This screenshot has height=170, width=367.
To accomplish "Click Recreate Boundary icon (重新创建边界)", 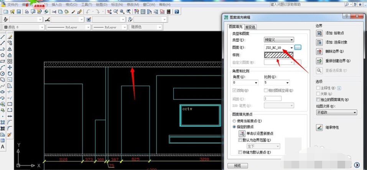I will pyautogui.click(x=319, y=61).
